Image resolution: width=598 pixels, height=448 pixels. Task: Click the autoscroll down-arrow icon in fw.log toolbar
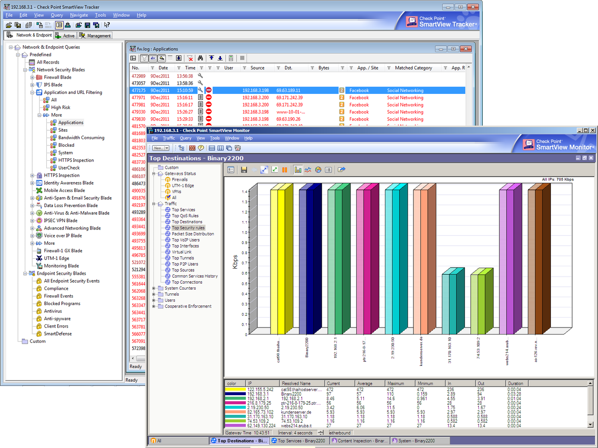click(x=178, y=58)
